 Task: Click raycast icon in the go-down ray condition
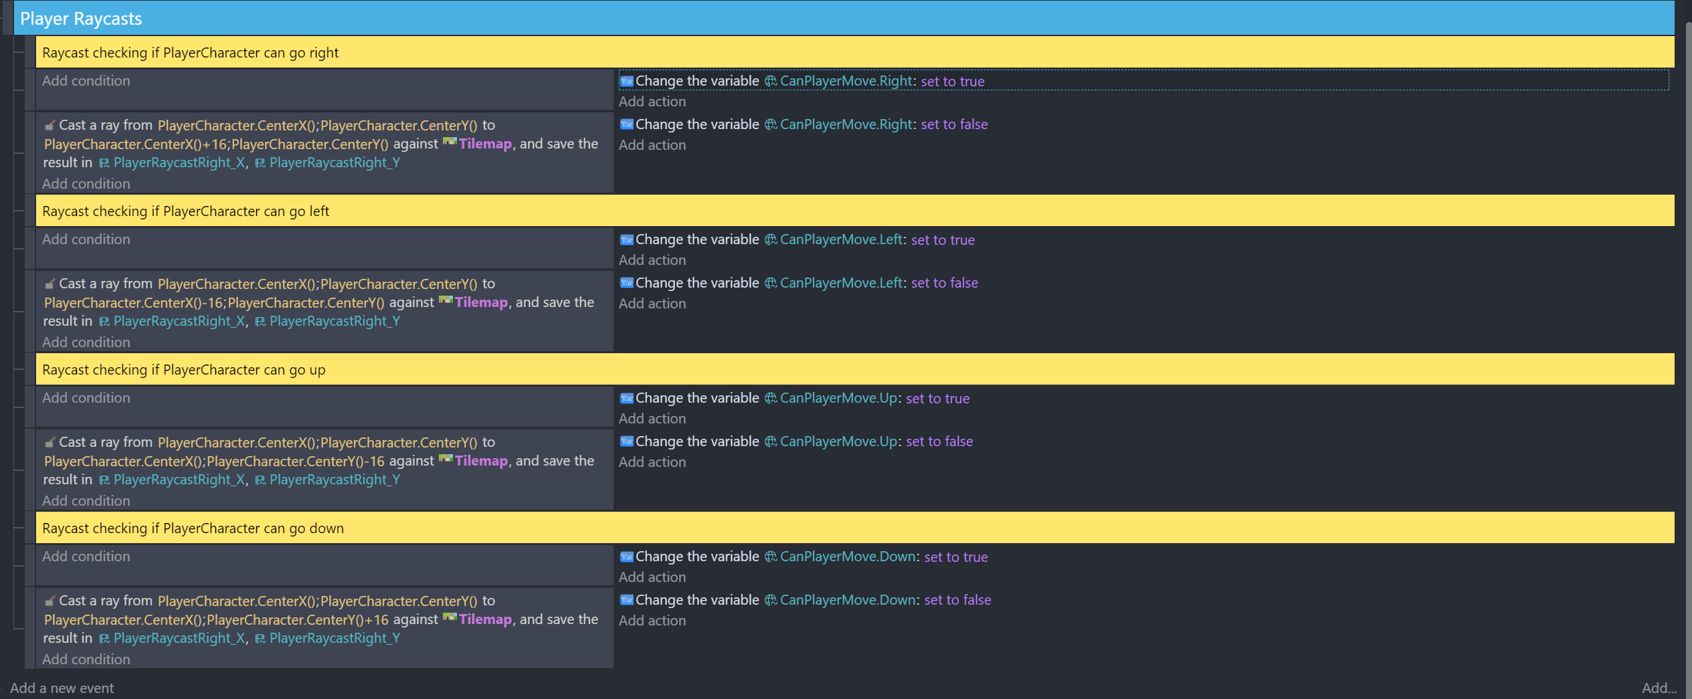point(50,601)
